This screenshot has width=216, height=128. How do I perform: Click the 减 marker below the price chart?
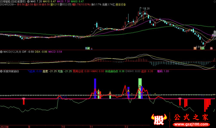click(87, 48)
